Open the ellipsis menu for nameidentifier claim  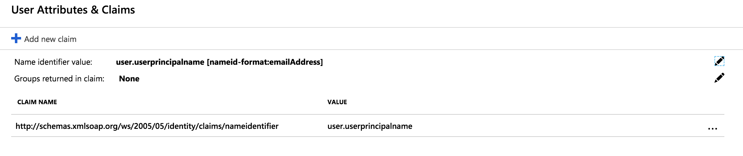coord(713,128)
